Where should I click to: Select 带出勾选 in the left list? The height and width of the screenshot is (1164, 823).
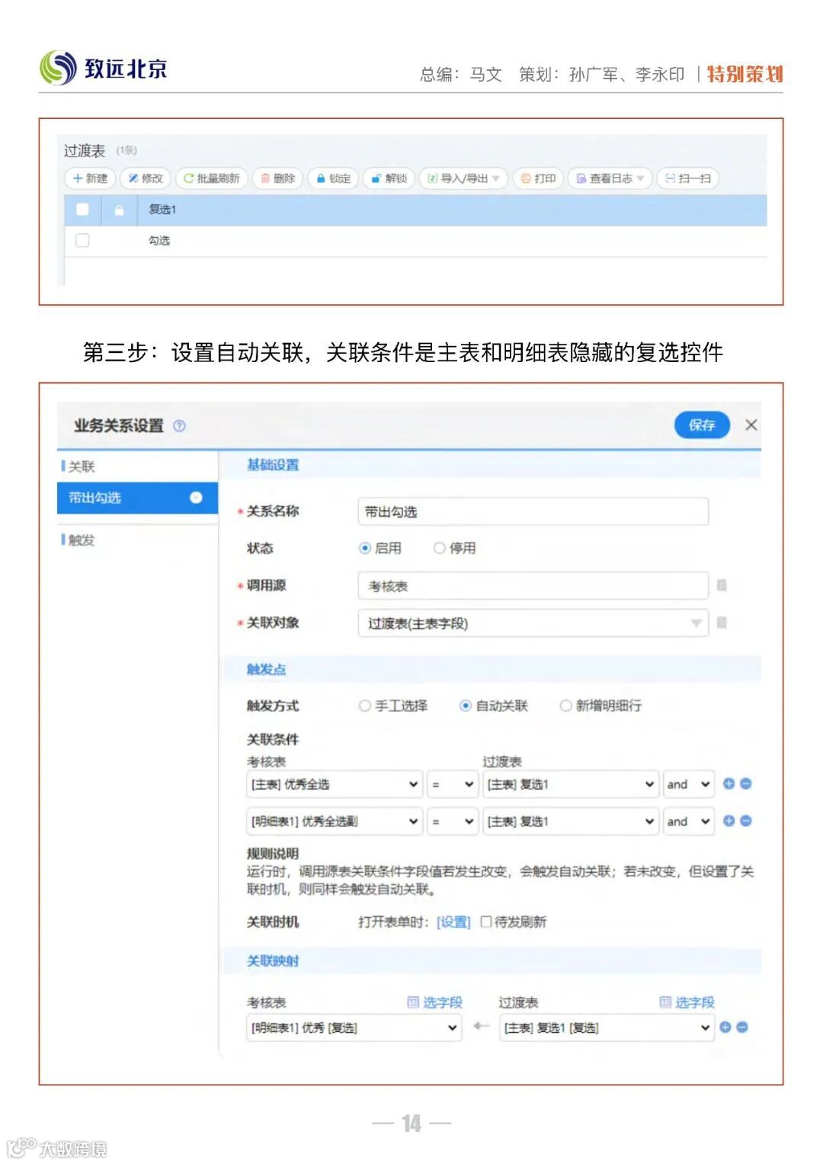point(138,498)
